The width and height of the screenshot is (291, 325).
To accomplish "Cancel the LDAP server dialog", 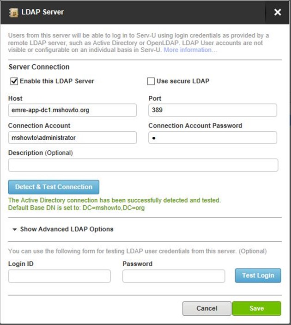I will click(x=207, y=308).
